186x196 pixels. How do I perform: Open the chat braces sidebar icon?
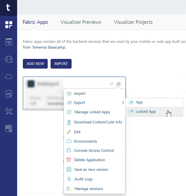[x=9, y=59]
